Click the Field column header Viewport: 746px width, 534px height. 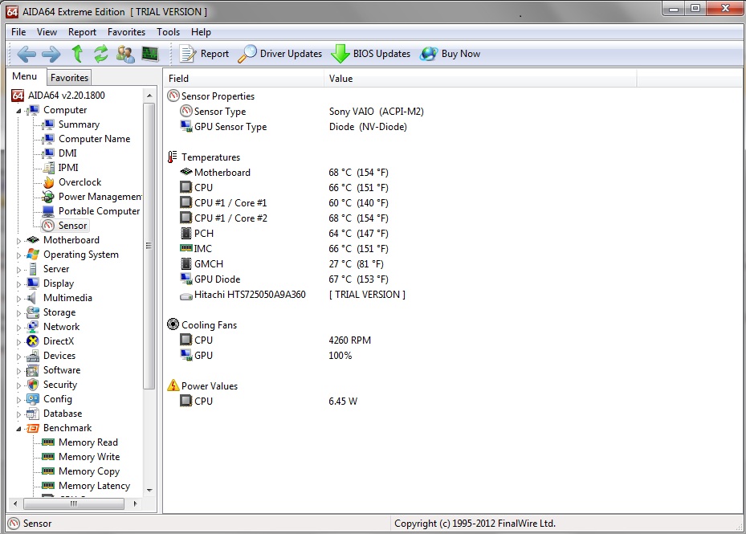pos(243,79)
